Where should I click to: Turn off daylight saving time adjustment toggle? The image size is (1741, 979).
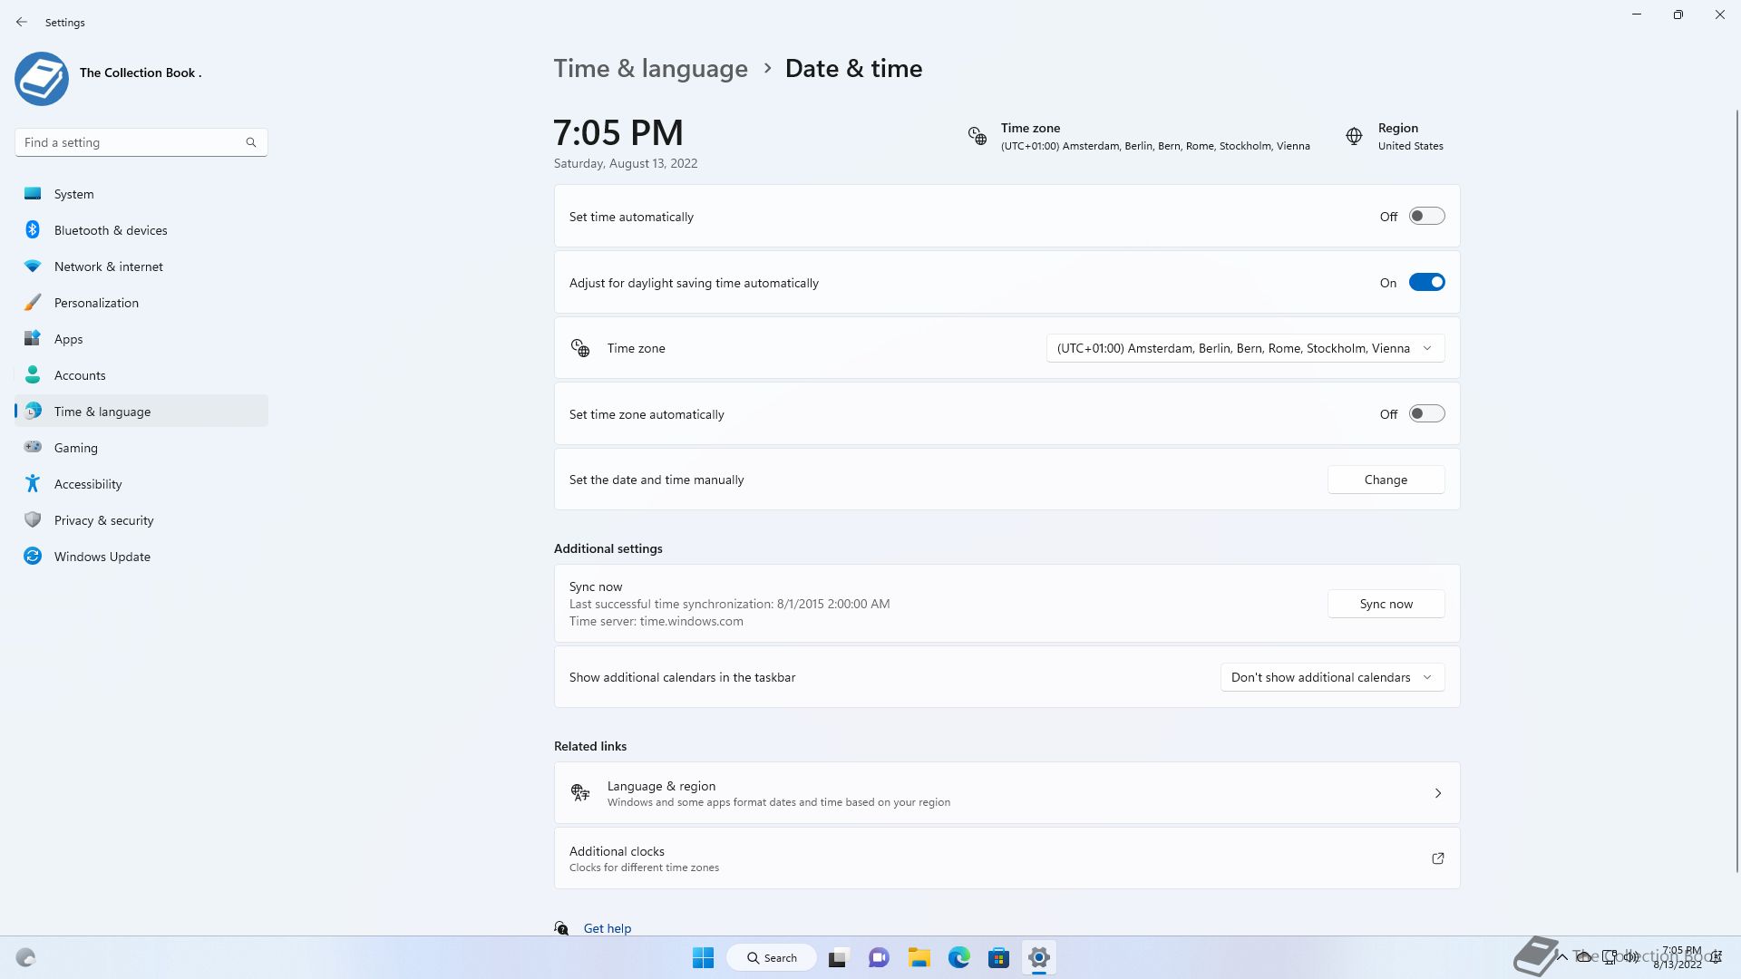(1426, 283)
